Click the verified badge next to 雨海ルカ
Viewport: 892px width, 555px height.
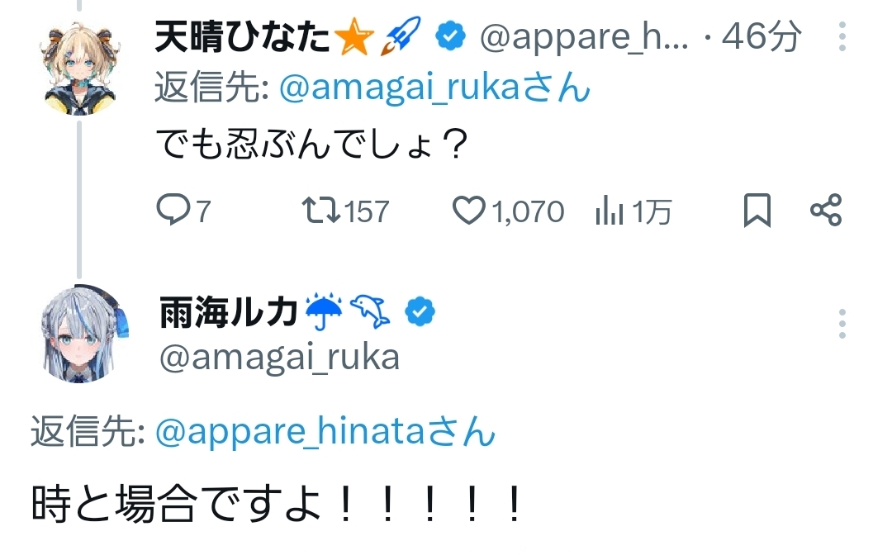coord(420,311)
